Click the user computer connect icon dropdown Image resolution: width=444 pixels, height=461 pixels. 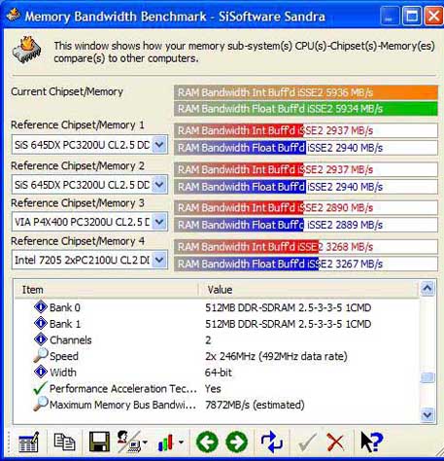pos(131,442)
